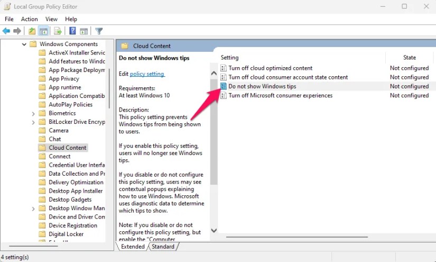Toggle Show/Hide Action Pane icon
The image size is (436, 262).
[x=84, y=31]
